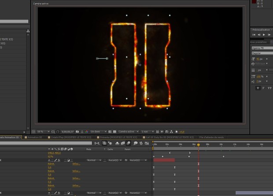This screenshot has width=273, height=196.
Task: Click parent pick whip icon on upper layer
Action: [126, 160]
